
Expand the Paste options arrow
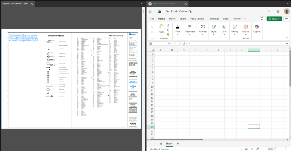[161, 35]
